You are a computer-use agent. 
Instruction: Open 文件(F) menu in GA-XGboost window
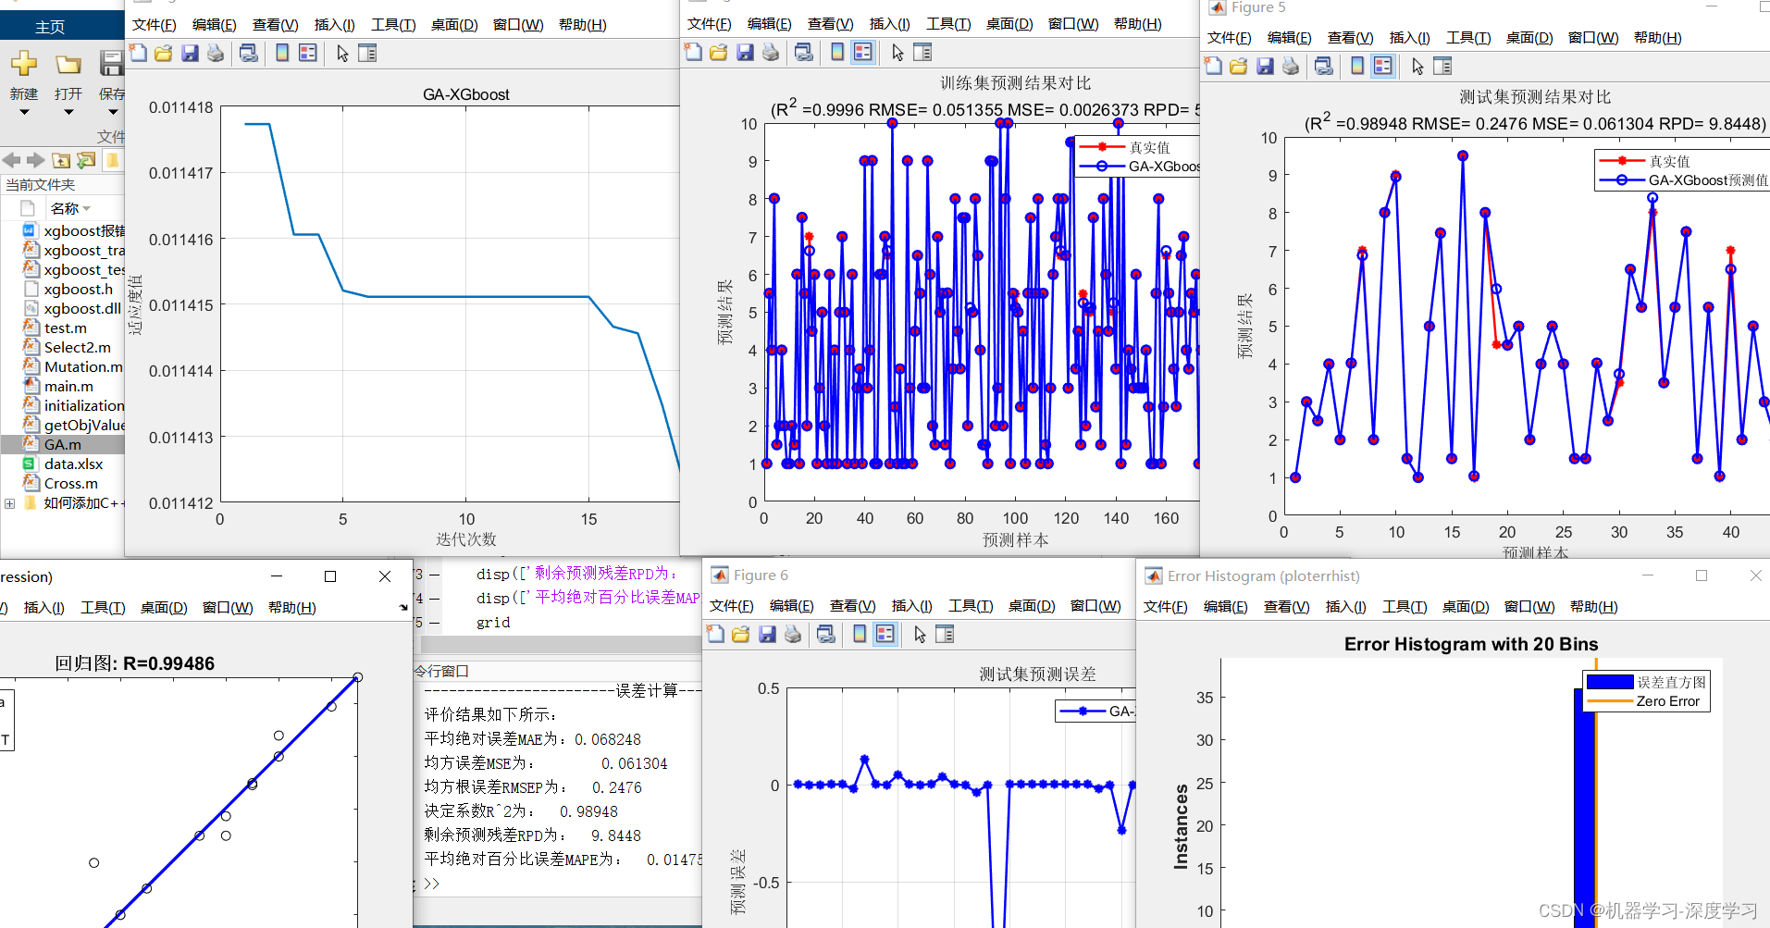(154, 24)
